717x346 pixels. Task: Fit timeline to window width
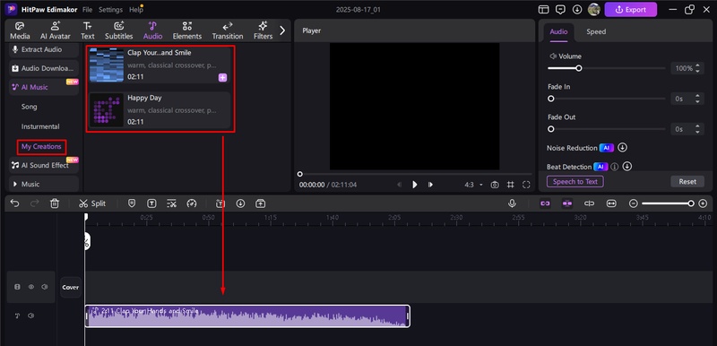pyautogui.click(x=611, y=203)
